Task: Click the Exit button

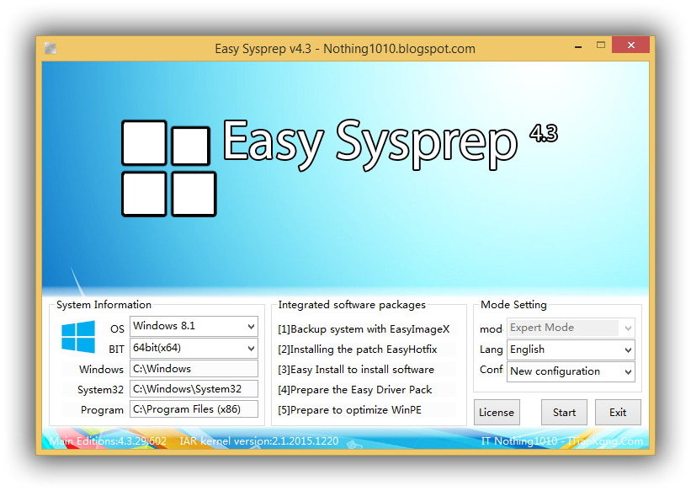Action: [618, 413]
